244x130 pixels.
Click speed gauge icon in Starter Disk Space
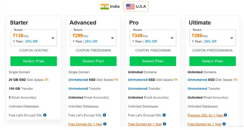click(47, 80)
